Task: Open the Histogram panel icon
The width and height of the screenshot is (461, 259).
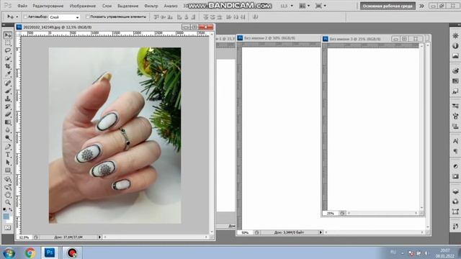Action: (x=455, y=56)
